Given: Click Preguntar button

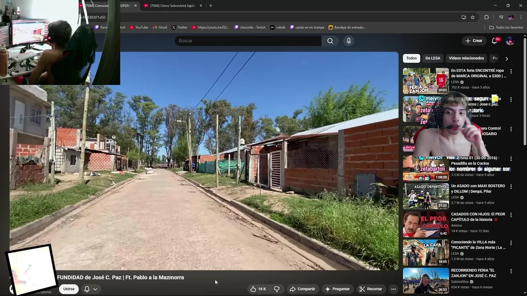Looking at the screenshot, I should click(337, 289).
